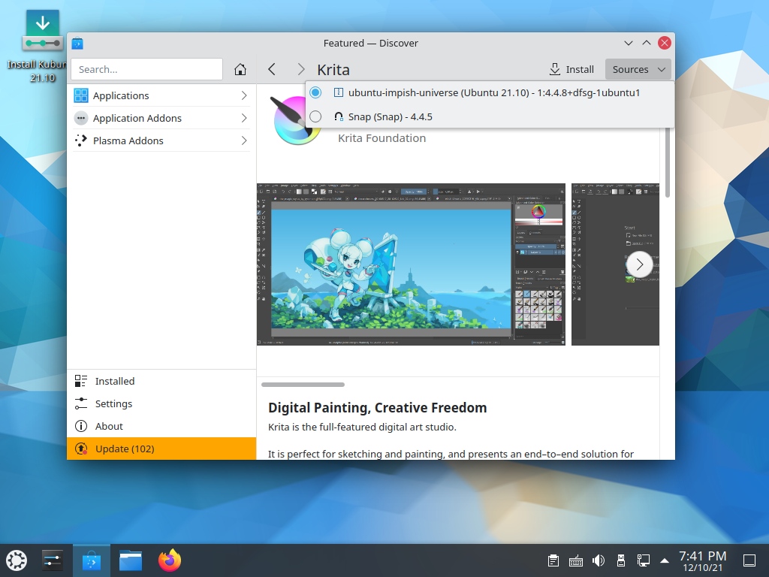This screenshot has height=577, width=769.
Task: Focus the Search field
Action: (x=146, y=69)
